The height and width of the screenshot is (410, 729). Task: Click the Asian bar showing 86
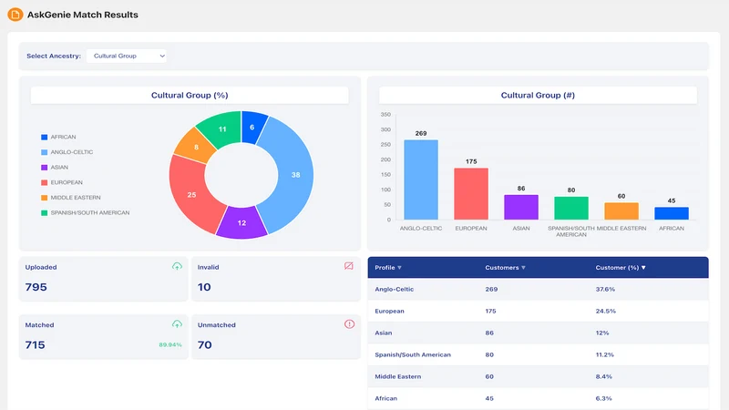(x=521, y=207)
